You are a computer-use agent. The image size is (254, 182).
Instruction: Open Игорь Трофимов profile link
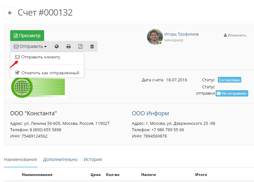pos(181,34)
